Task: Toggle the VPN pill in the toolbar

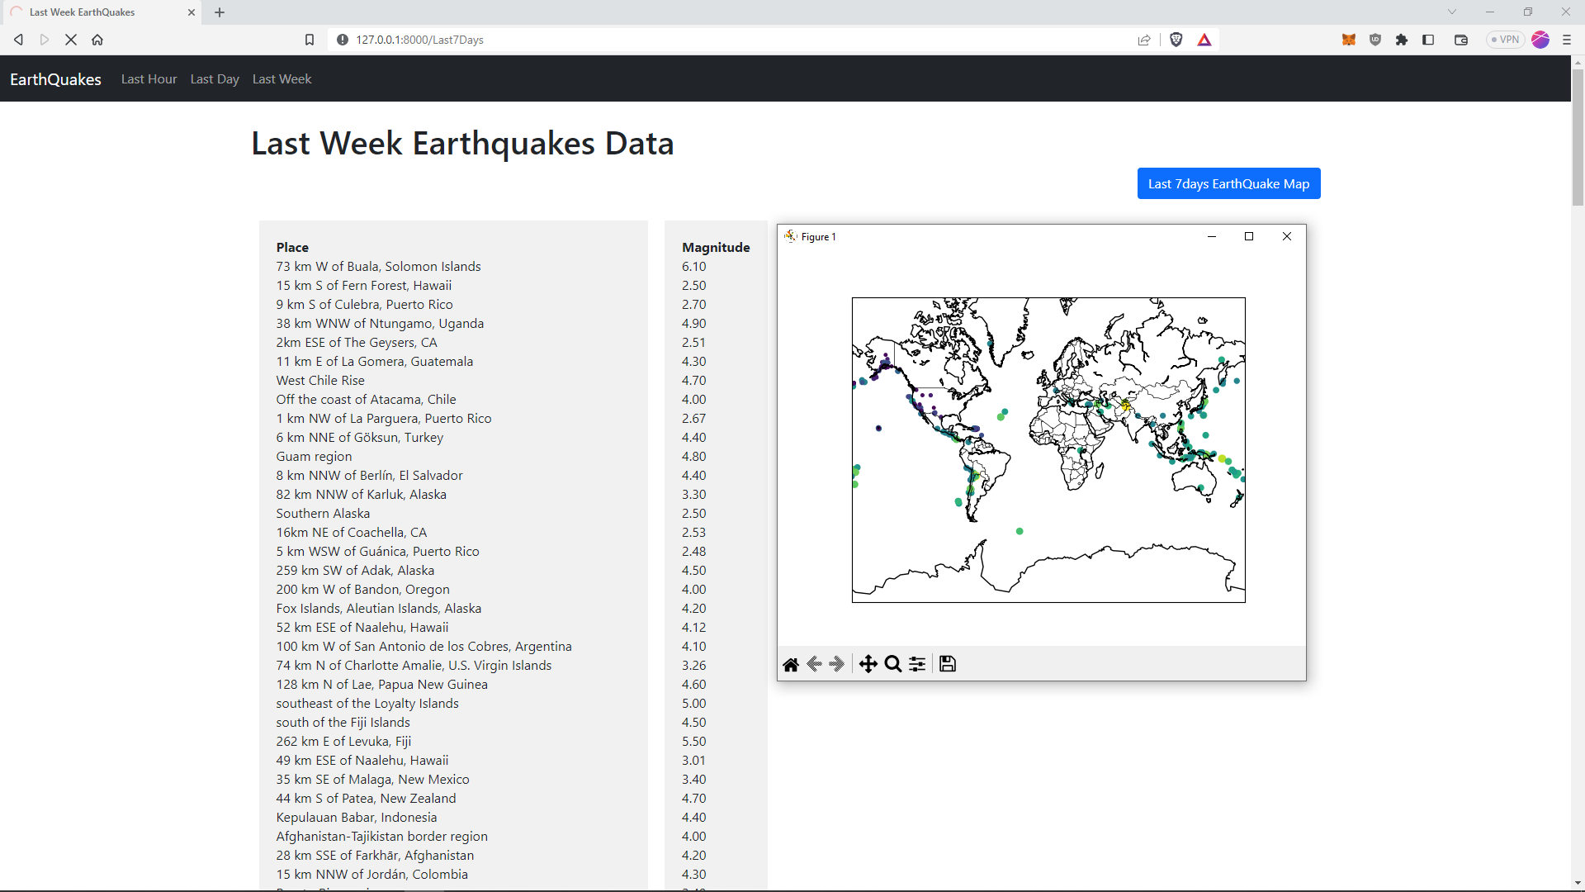Action: pos(1505,39)
